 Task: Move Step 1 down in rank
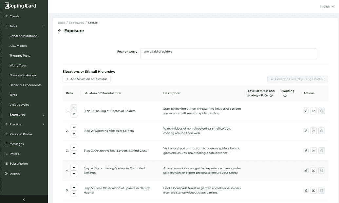pos(74,114)
